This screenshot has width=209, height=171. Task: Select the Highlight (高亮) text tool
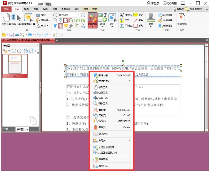(x=125, y=20)
